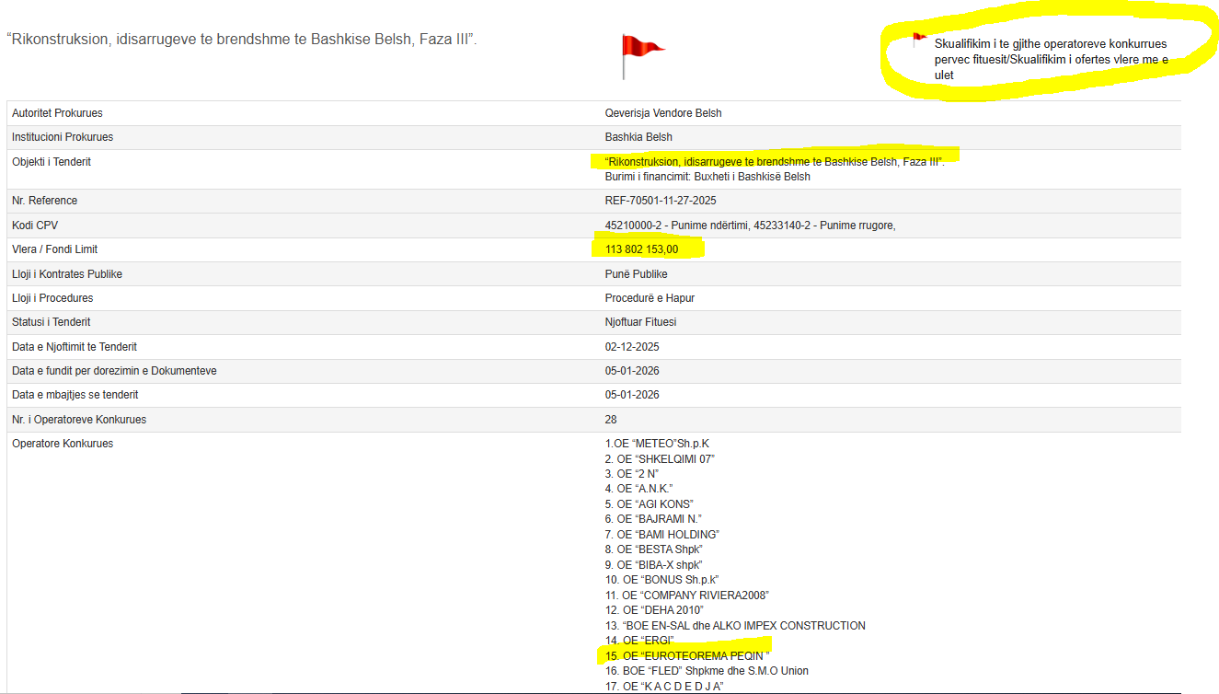
Task: Click the tender title heading at the top left
Action: coord(241,40)
